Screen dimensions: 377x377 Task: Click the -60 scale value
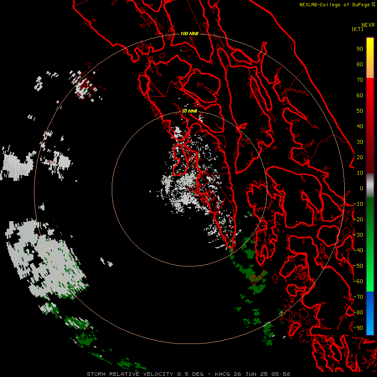point(358,281)
